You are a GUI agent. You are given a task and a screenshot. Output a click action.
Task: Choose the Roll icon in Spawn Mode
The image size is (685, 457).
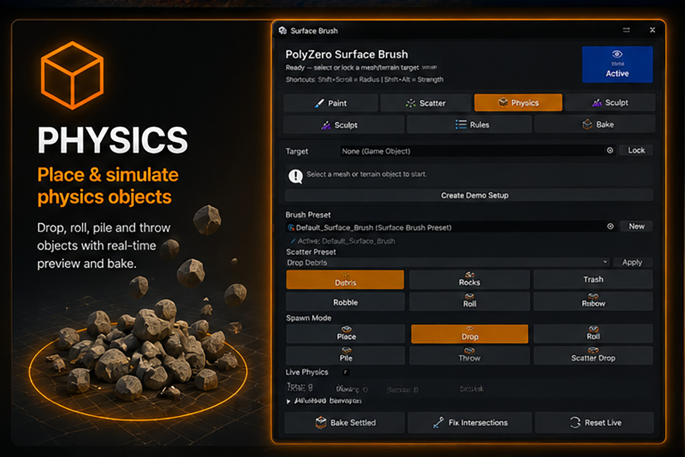point(594,329)
